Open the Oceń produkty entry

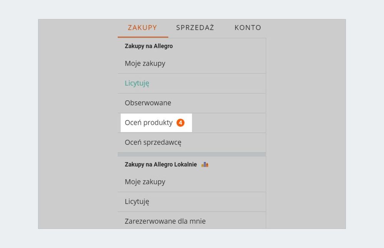tap(149, 123)
